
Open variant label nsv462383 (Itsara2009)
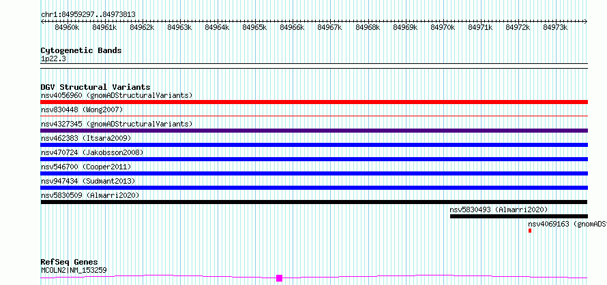[x=86, y=138]
